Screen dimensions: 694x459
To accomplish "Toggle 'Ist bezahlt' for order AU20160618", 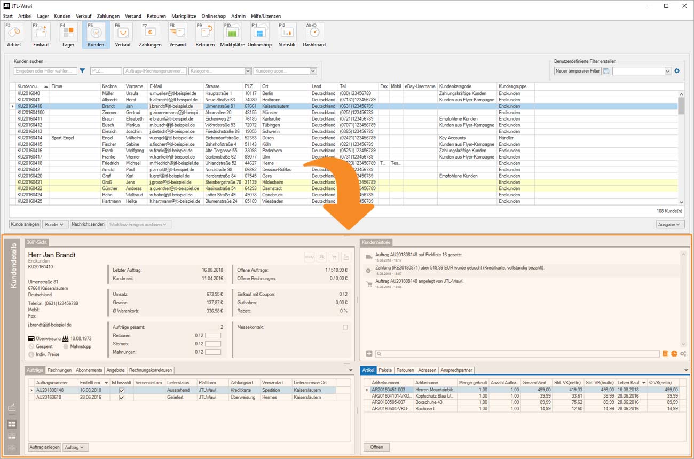I will [x=122, y=397].
